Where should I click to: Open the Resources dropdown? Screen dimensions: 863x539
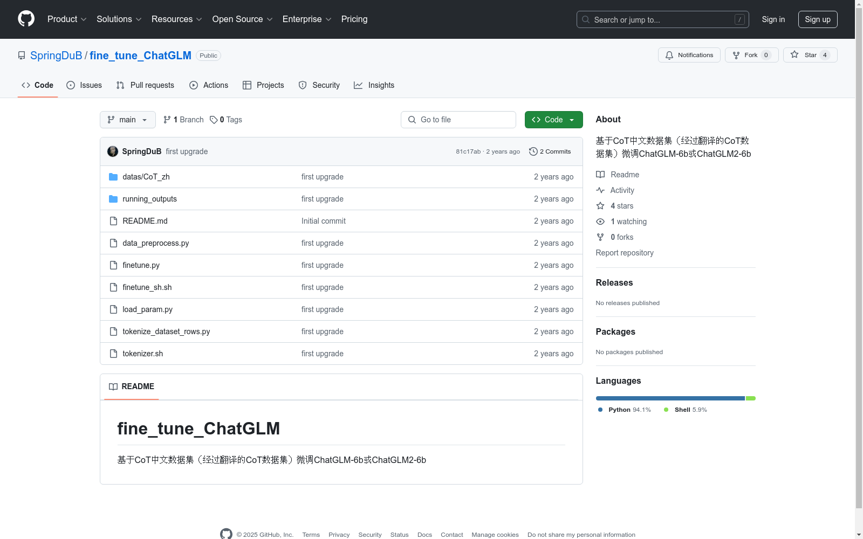177,19
